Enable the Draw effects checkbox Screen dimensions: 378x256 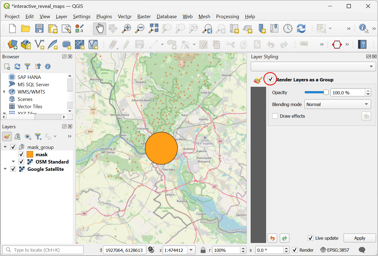click(275, 116)
